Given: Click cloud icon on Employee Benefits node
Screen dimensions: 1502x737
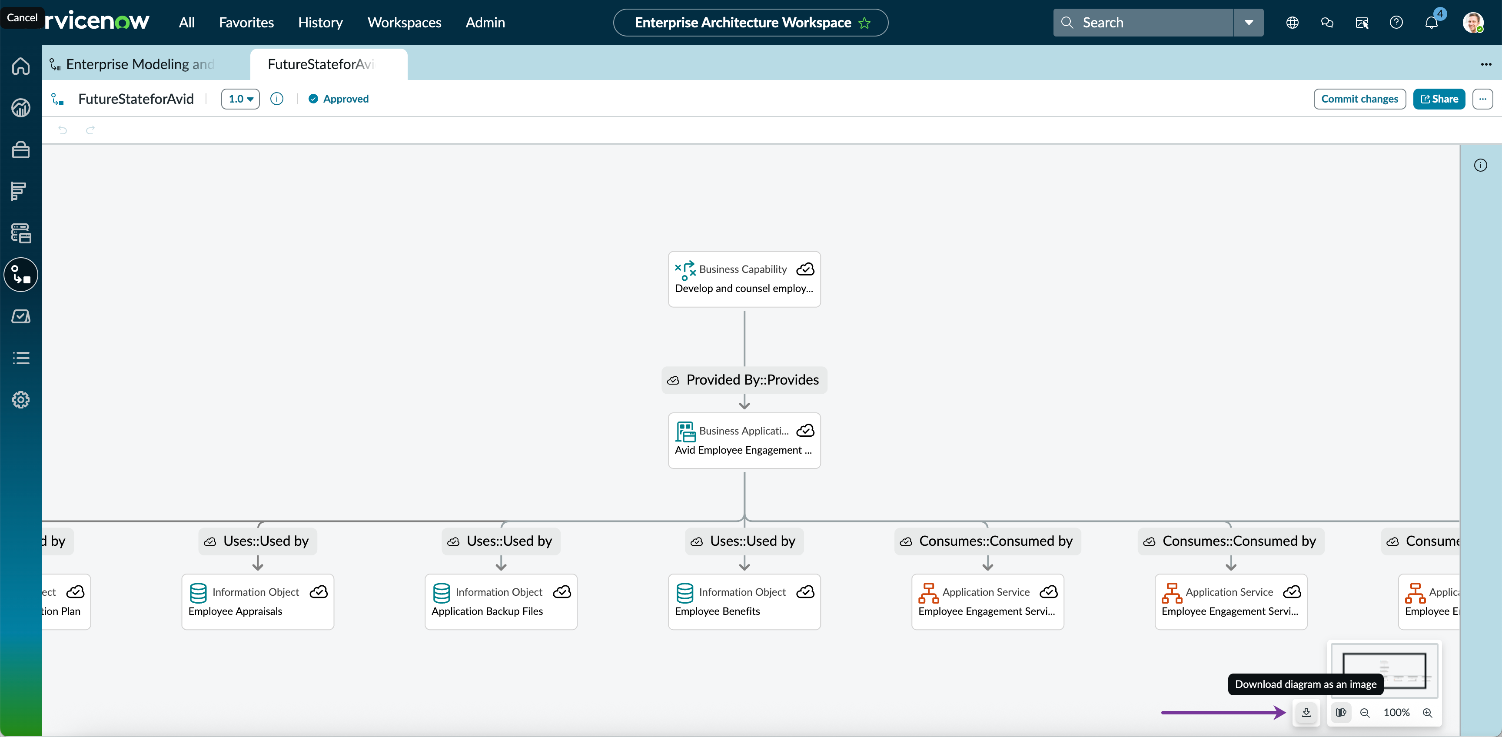Looking at the screenshot, I should coord(806,592).
